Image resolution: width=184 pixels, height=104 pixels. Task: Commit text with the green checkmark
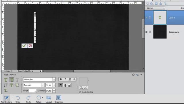[24, 46]
